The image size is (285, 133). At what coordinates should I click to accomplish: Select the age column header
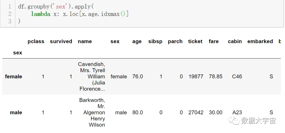(137, 42)
